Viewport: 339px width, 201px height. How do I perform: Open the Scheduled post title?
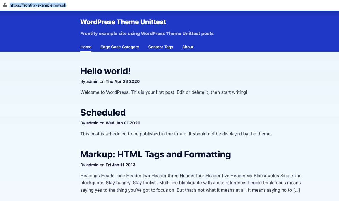tap(103, 113)
